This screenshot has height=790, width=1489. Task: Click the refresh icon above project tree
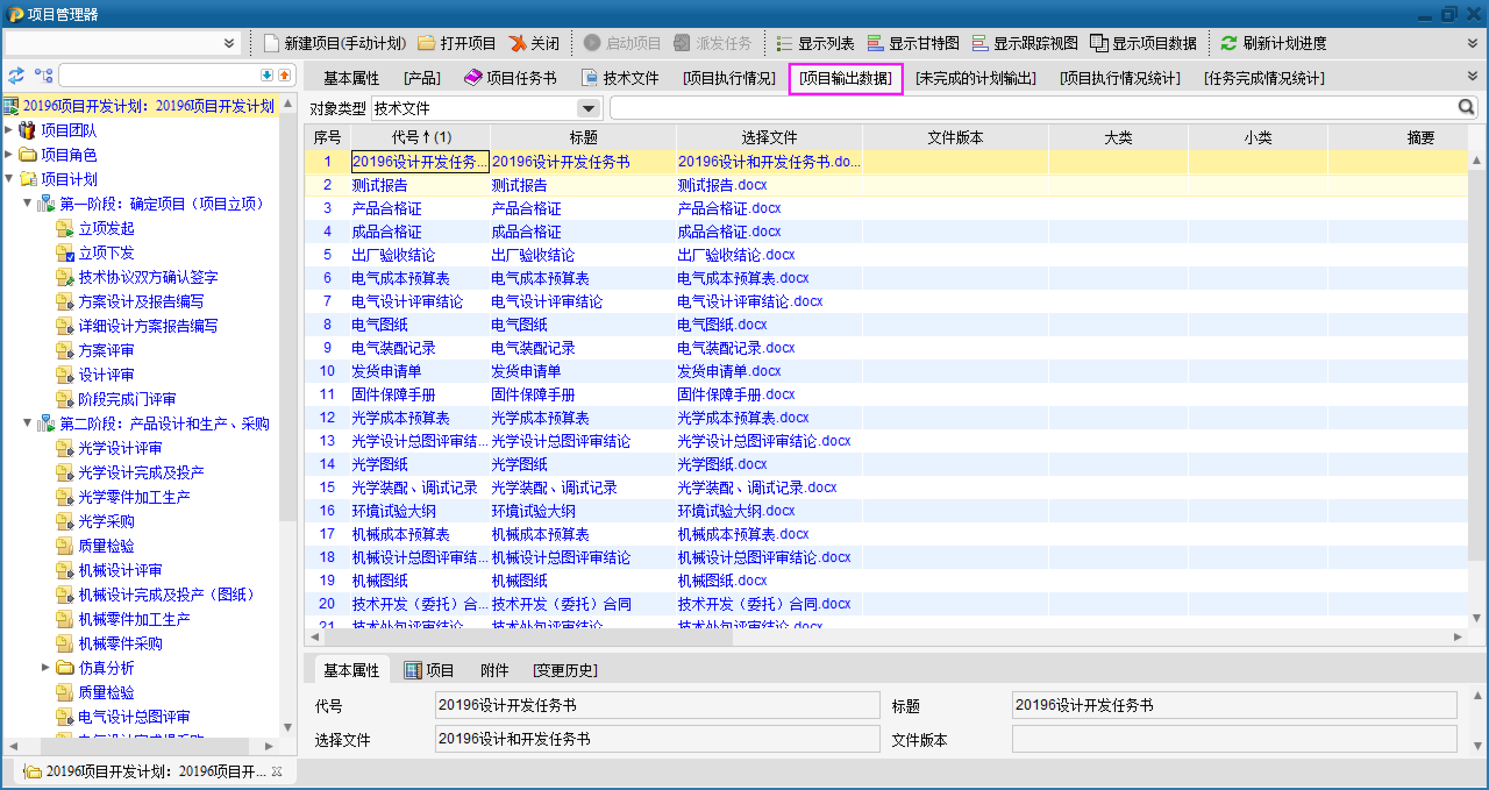coord(16,75)
